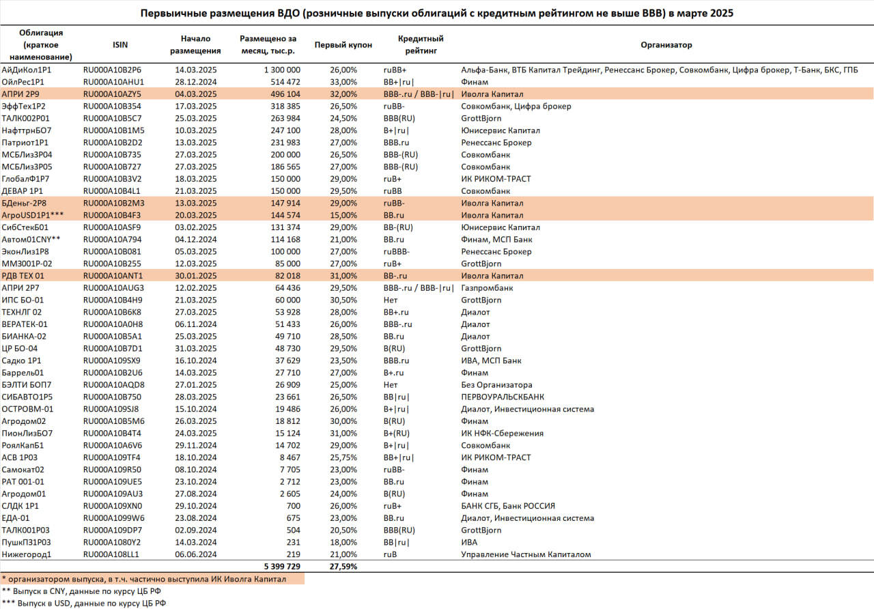Click the footnote mentioning ИК Иволга Капитал
Viewport: 874px width, 609px height.
coord(143,579)
